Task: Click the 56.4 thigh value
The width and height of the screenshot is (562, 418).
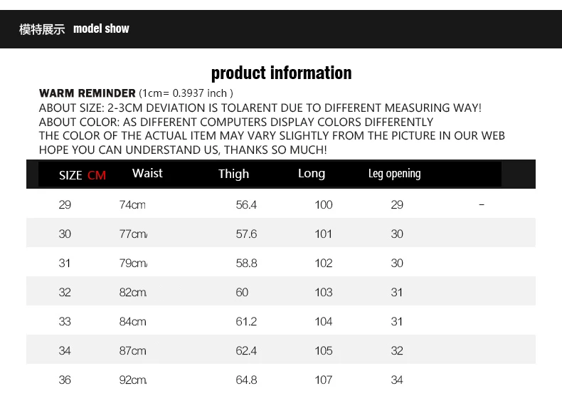Action: 246,205
